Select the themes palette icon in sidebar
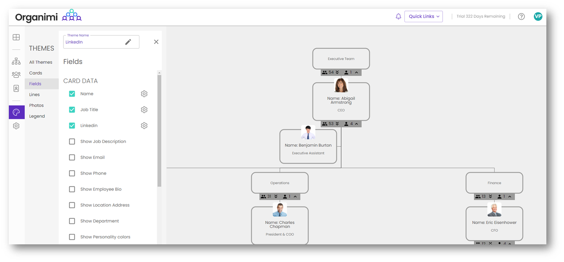Viewport: 564px width, 262px height. pyautogui.click(x=16, y=112)
